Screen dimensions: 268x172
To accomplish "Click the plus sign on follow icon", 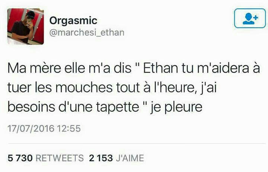I will click(x=255, y=17).
